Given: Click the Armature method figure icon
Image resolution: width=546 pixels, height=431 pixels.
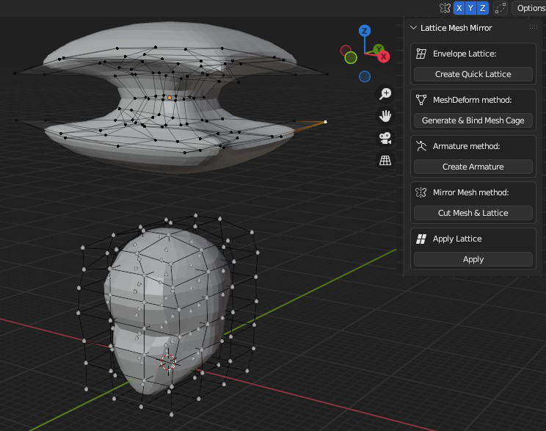Looking at the screenshot, I should [x=421, y=146].
